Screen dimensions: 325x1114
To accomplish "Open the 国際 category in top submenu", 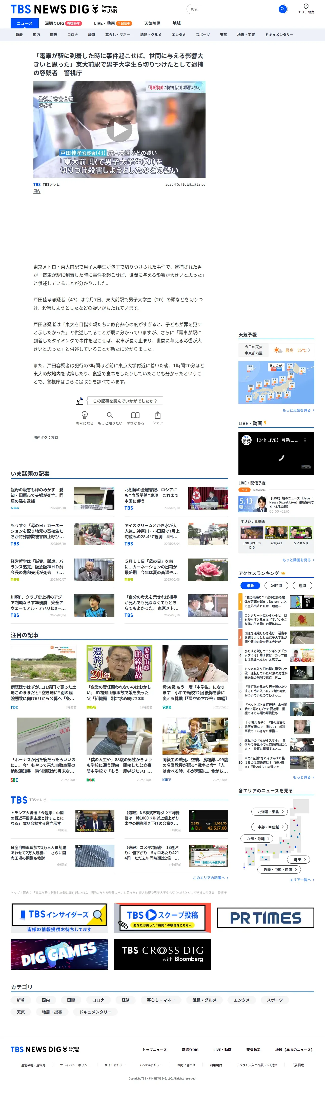I will 53,34.
